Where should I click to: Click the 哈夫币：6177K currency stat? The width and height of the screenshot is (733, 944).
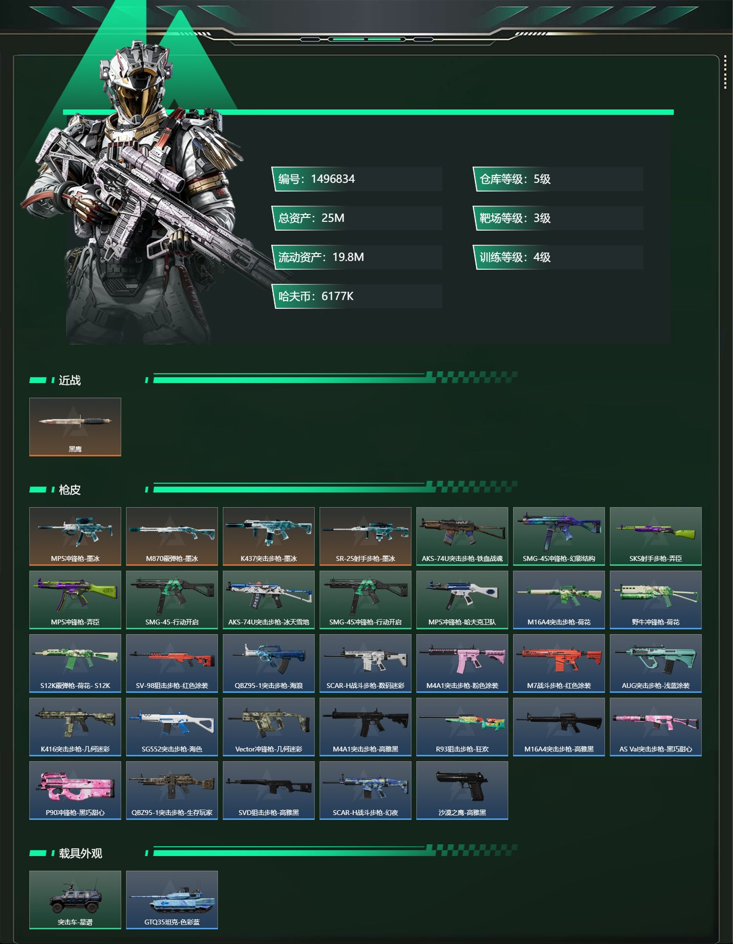coord(357,296)
